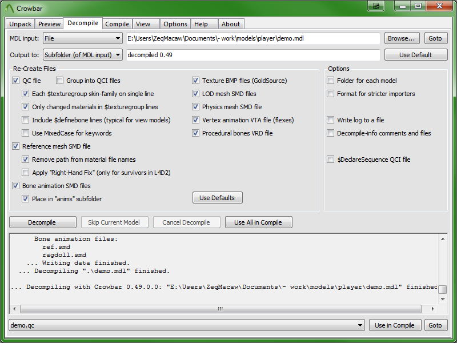Image resolution: width=457 pixels, height=343 pixels.
Task: Click the log vertical scrollbar thumb
Action: [x=443, y=289]
